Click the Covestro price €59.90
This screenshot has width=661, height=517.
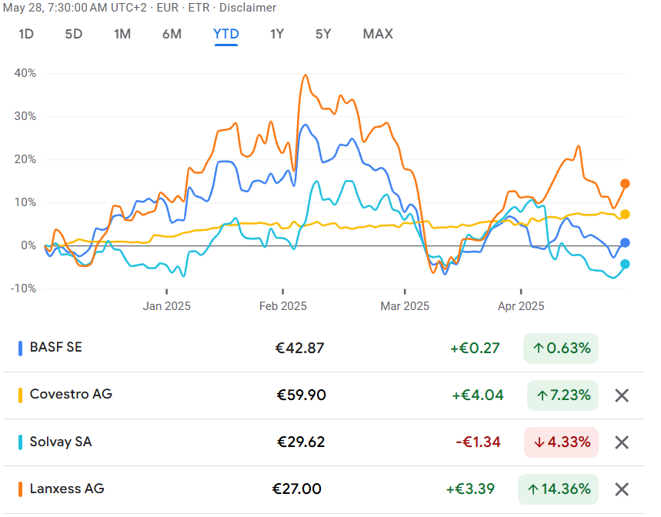(301, 395)
